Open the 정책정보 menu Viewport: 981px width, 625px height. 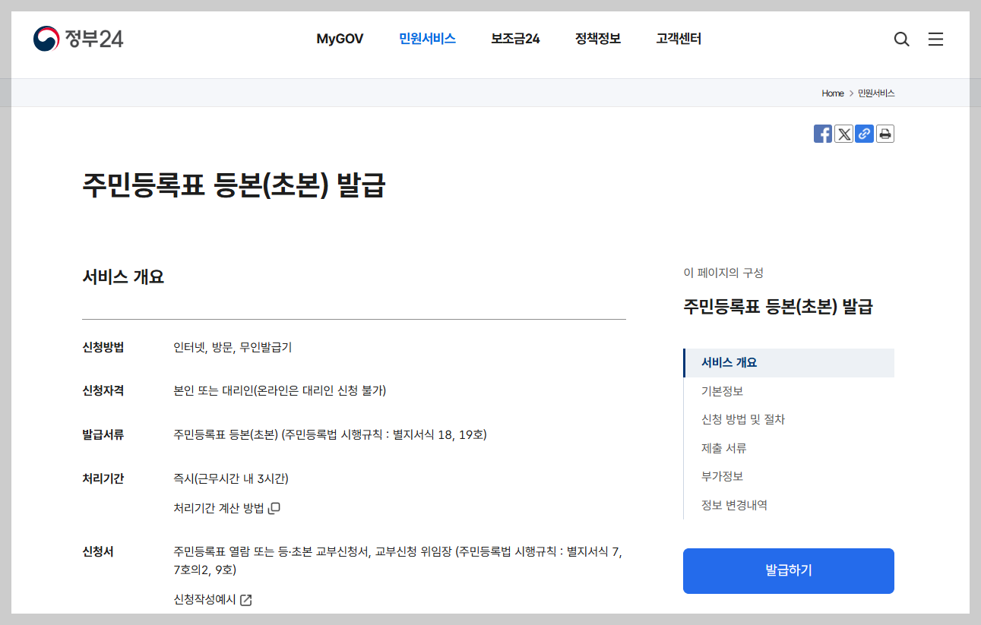tap(597, 39)
